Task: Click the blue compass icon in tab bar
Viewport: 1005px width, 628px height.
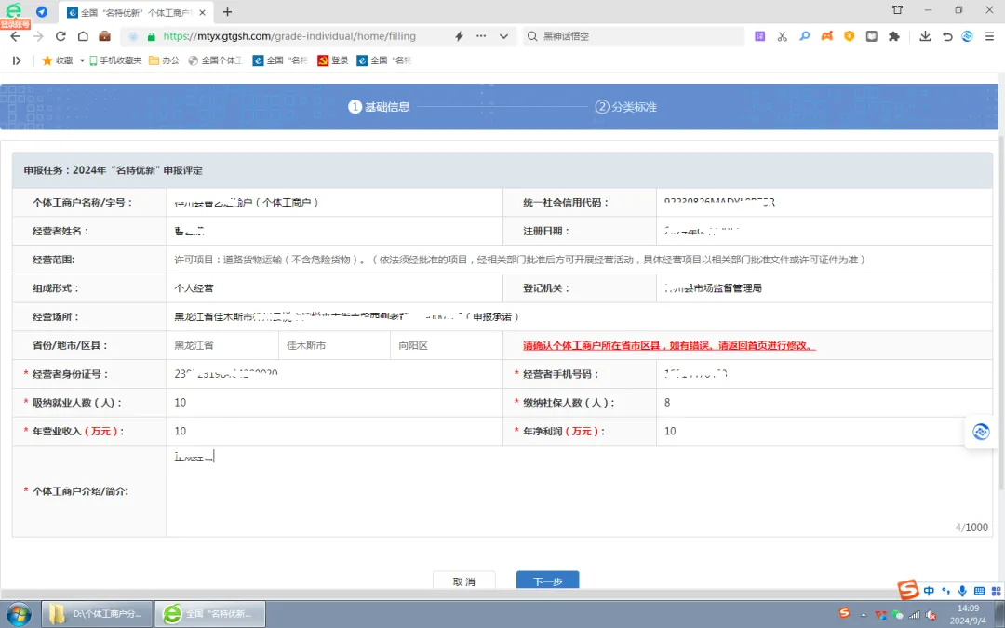Action: 42,11
